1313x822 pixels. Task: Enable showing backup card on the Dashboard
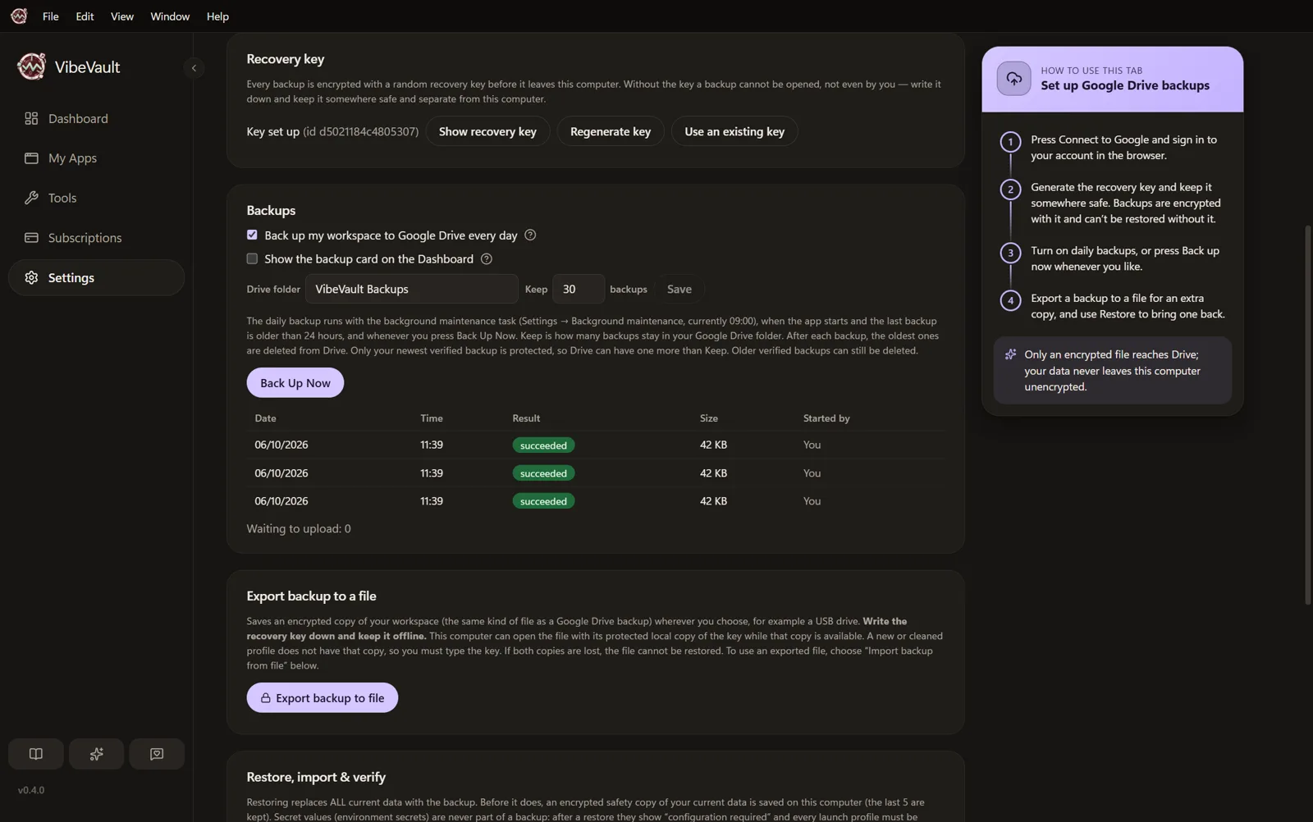pyautogui.click(x=252, y=258)
